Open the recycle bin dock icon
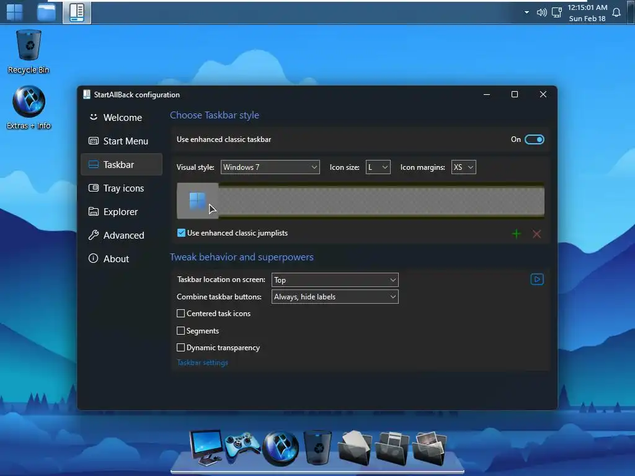Screen dimensions: 635x476 point(318,447)
